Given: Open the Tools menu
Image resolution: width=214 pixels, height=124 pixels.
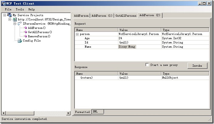Looking at the screenshot, I should coord(20,9).
